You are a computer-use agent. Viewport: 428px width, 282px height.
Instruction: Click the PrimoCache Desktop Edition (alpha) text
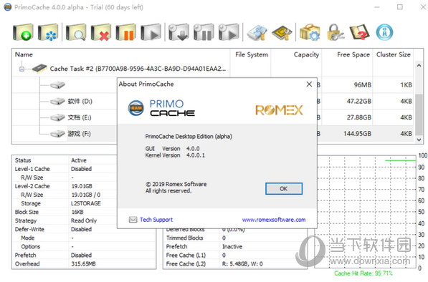(189, 136)
